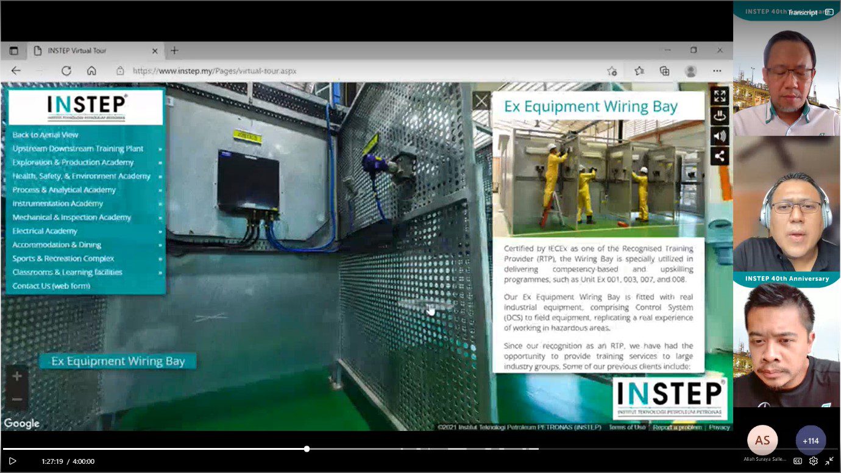Open browser Settings and more menu
This screenshot has height=473, width=841.
click(x=717, y=71)
